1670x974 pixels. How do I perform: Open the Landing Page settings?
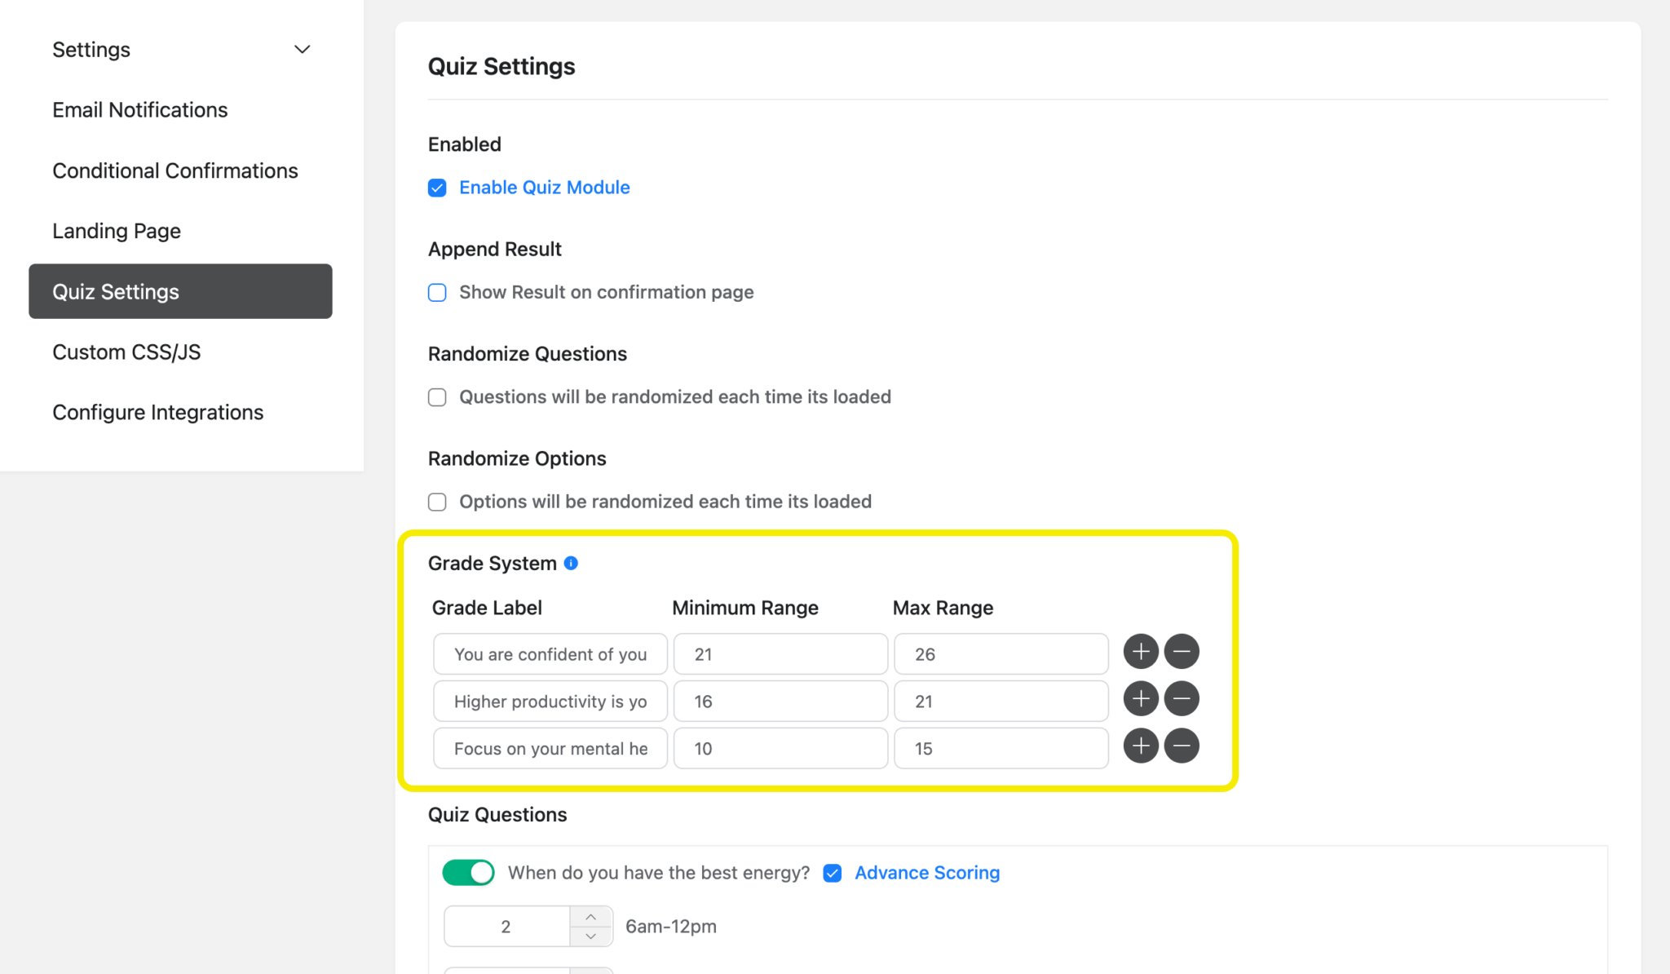(117, 231)
